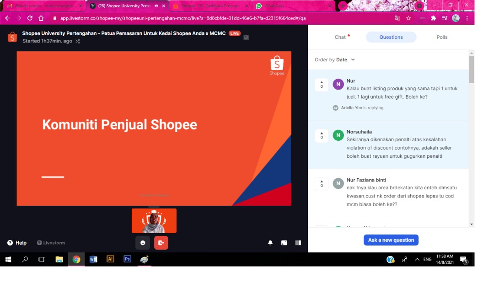Click the browser forward arrow
The width and height of the screenshot is (494, 283).
19,18
